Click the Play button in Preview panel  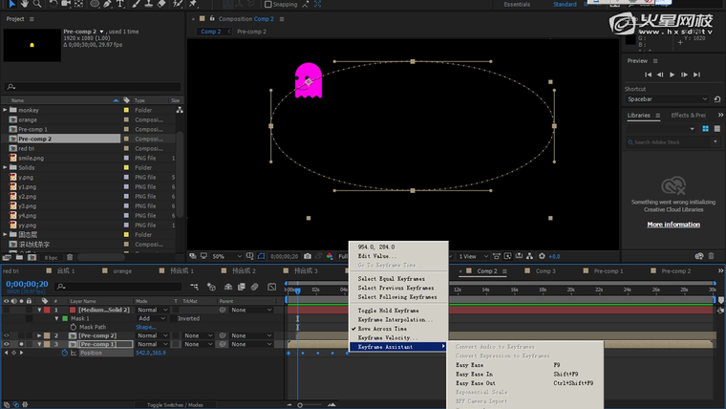tap(672, 75)
